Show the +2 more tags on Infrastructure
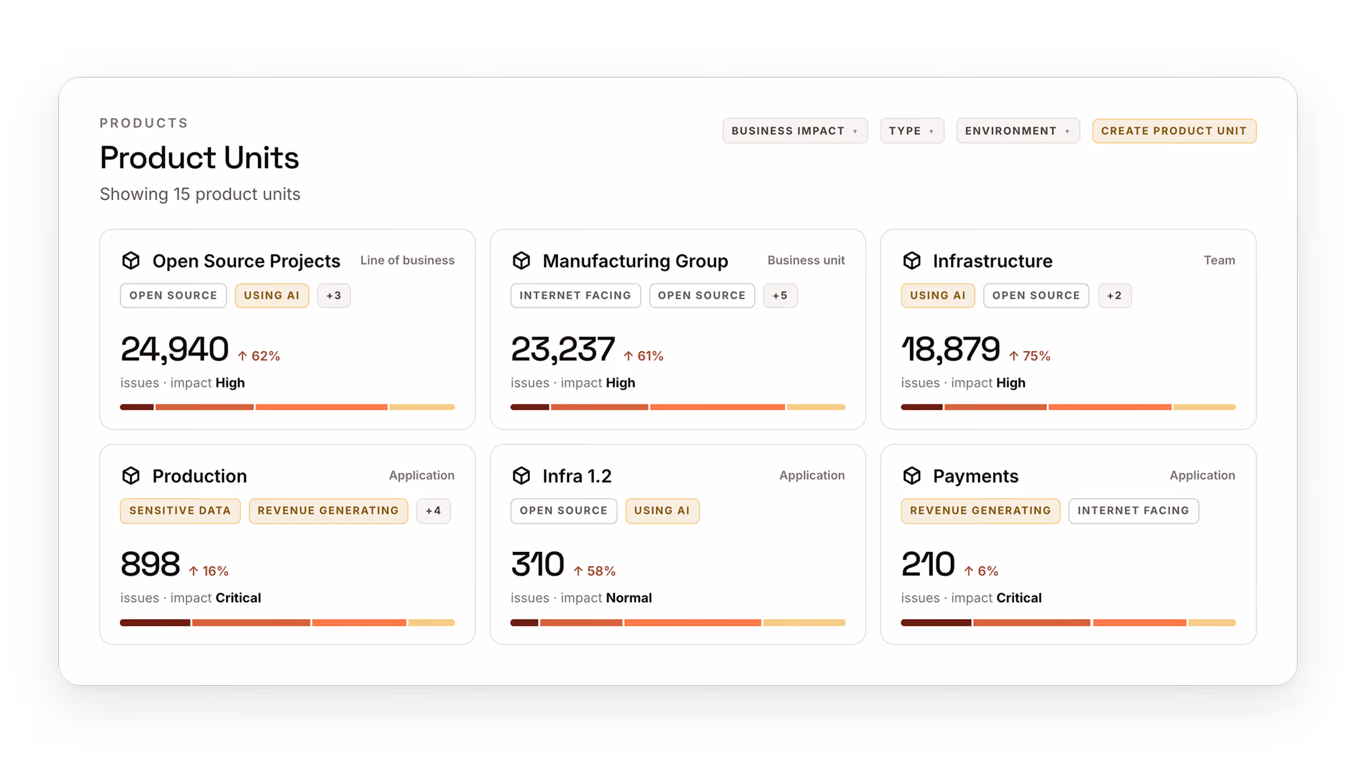The width and height of the screenshot is (1356, 763). click(1114, 296)
